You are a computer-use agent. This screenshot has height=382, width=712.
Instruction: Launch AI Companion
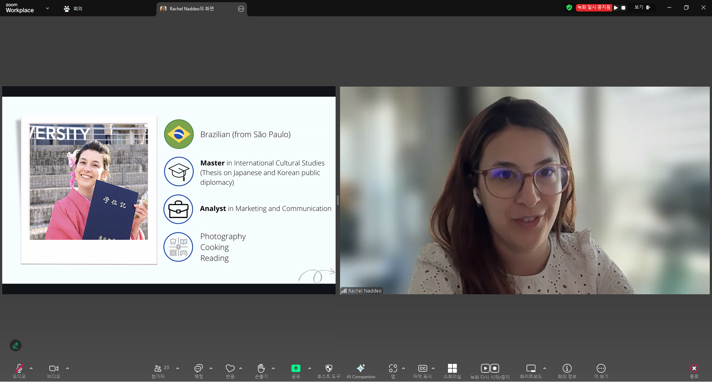tap(360, 369)
